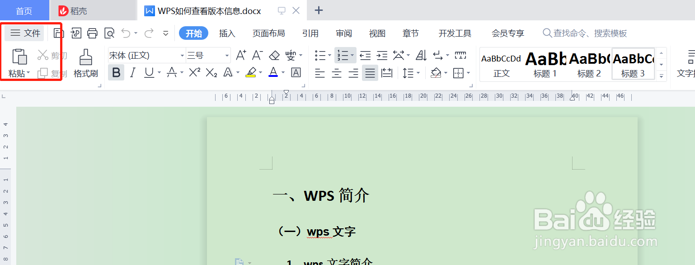The height and width of the screenshot is (265, 695).
Task: Expand the line spacing dropdown arrow
Action: (x=418, y=73)
